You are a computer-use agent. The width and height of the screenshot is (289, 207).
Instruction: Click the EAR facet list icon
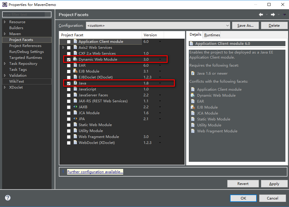[75, 65]
